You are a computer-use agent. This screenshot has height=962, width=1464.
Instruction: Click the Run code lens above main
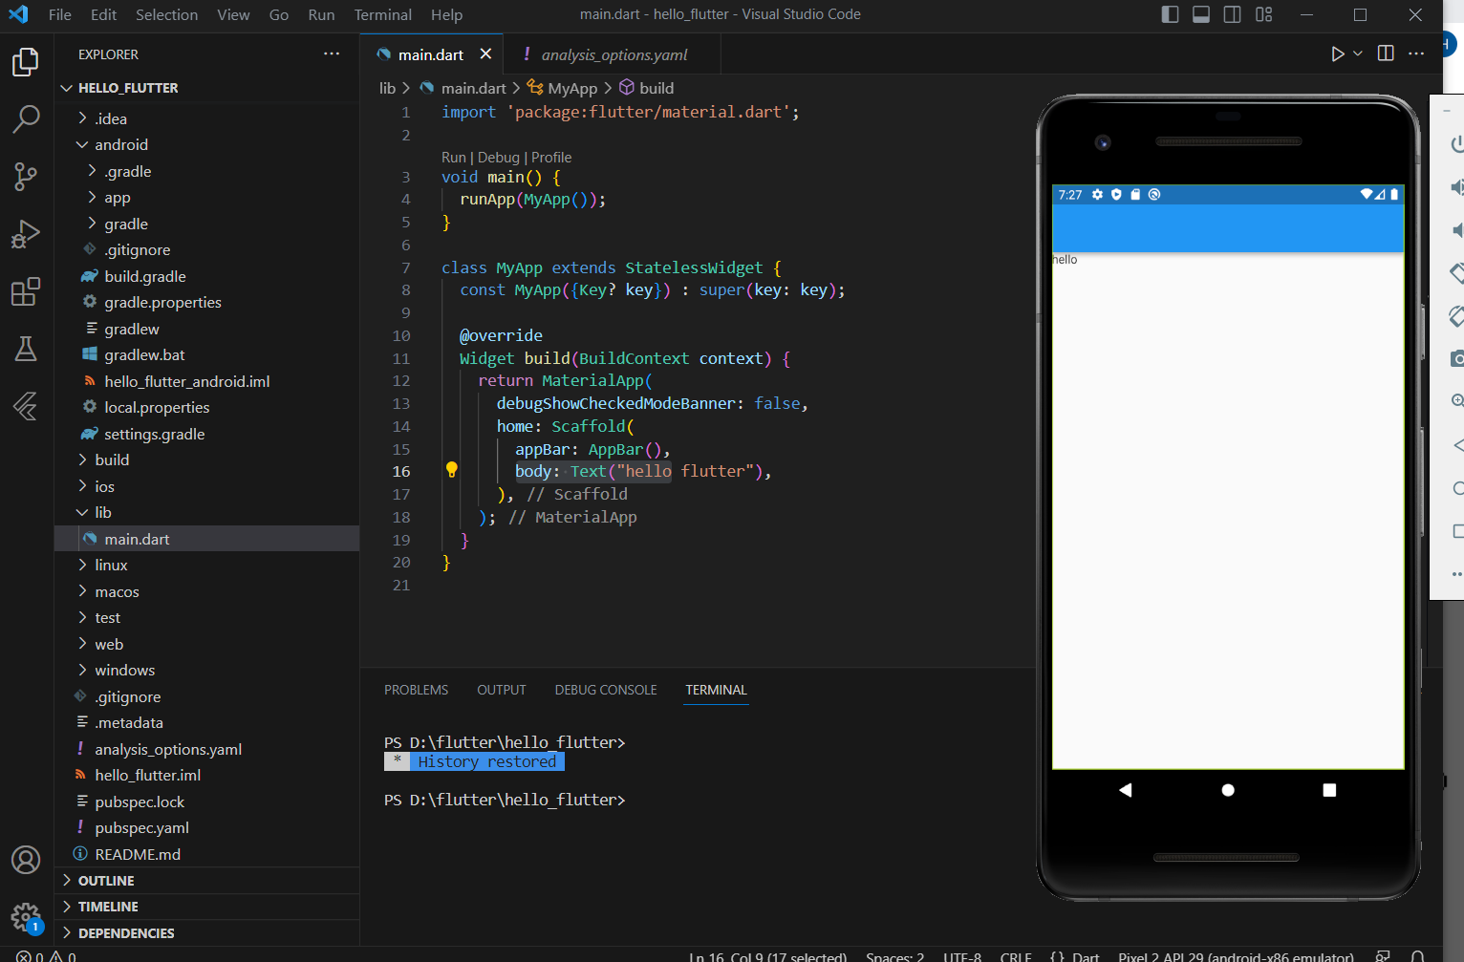click(453, 158)
